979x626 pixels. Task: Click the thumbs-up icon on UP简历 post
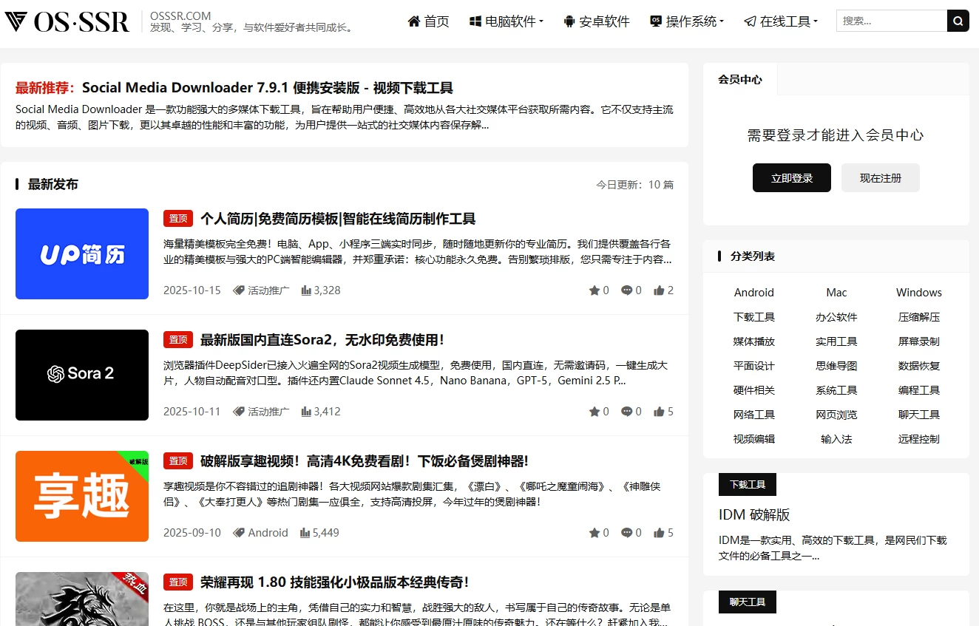point(659,290)
